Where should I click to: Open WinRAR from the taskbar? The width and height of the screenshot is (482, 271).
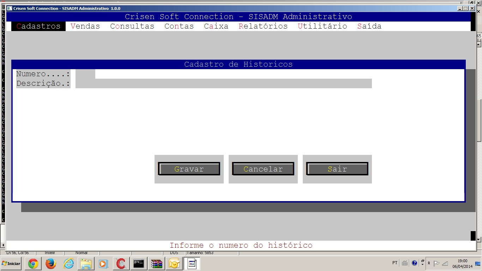coord(156,264)
